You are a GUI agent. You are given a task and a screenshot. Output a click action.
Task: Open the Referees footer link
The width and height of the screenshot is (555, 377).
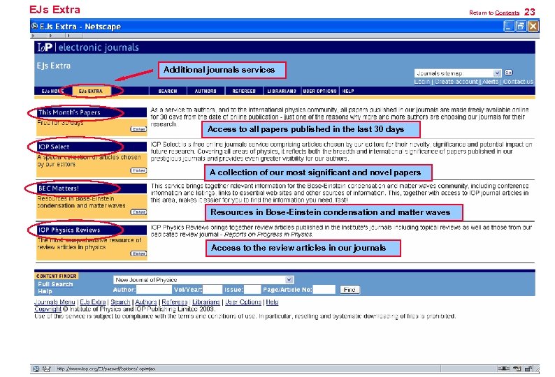[x=175, y=302]
